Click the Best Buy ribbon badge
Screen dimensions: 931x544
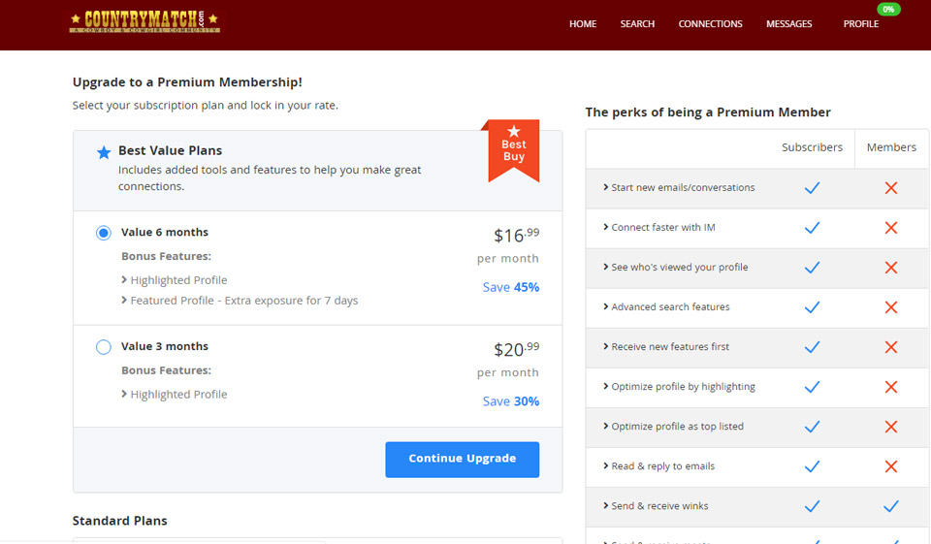pyautogui.click(x=513, y=149)
